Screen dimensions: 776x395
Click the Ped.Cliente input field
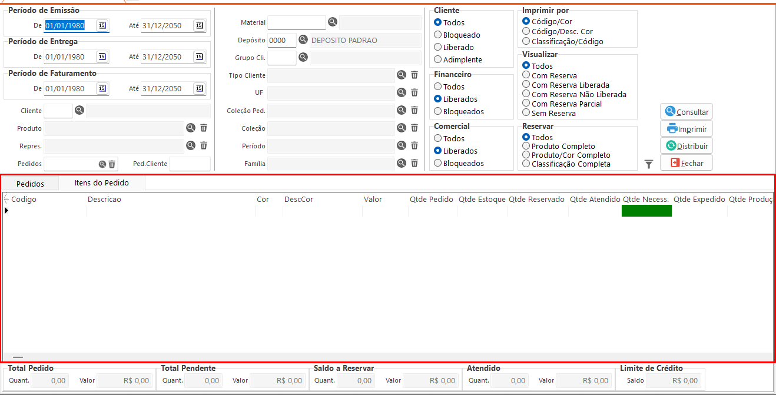coord(189,164)
